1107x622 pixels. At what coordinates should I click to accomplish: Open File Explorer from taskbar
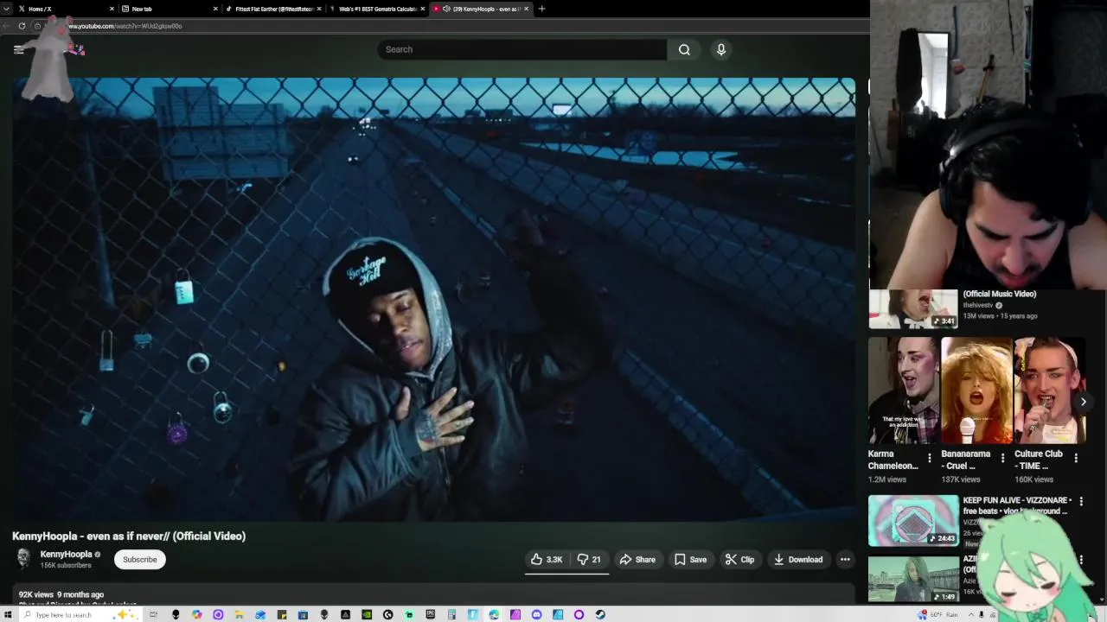(x=239, y=614)
